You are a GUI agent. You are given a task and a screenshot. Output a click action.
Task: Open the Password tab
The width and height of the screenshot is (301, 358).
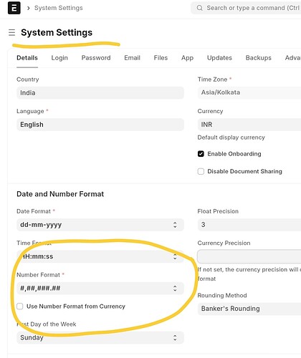click(x=96, y=58)
